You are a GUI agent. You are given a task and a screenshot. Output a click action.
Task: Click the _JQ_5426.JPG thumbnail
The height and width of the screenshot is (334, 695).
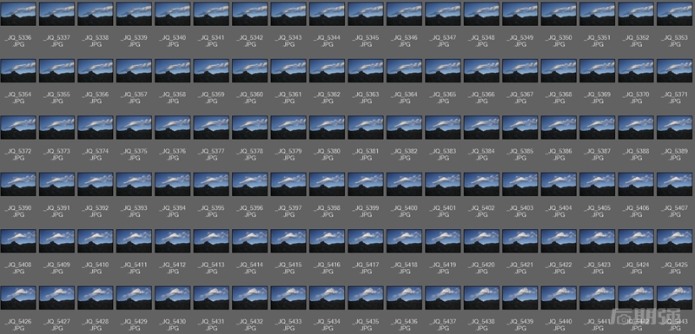(x=18, y=298)
